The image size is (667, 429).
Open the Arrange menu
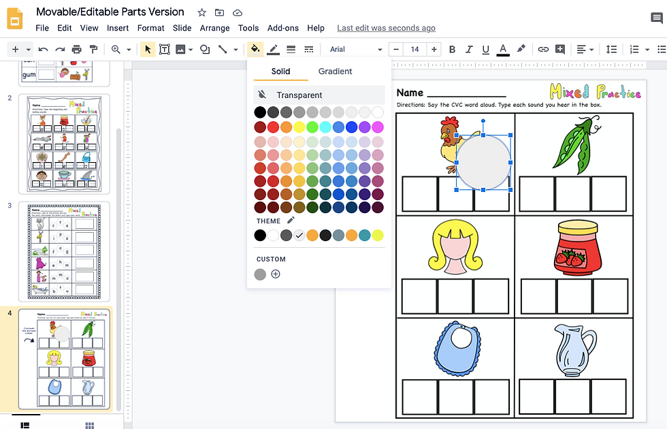[x=215, y=28]
